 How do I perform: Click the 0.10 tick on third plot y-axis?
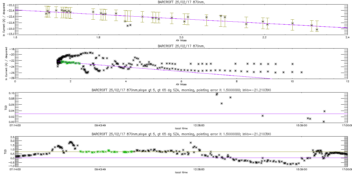click(x=11, y=93)
